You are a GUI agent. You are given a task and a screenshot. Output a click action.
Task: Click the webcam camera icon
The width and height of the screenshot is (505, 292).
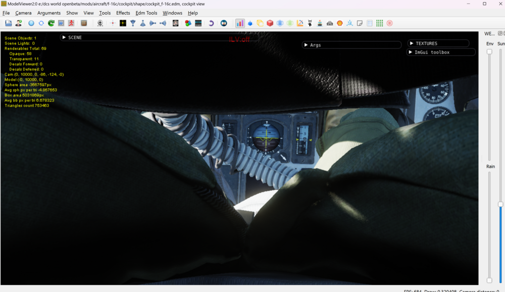(x=100, y=23)
